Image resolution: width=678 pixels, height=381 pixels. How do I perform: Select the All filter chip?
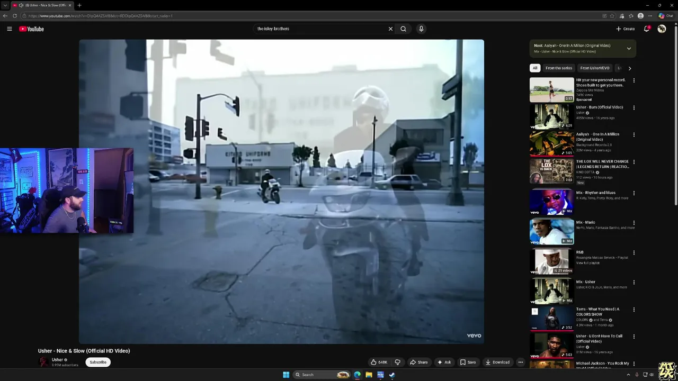pyautogui.click(x=535, y=68)
